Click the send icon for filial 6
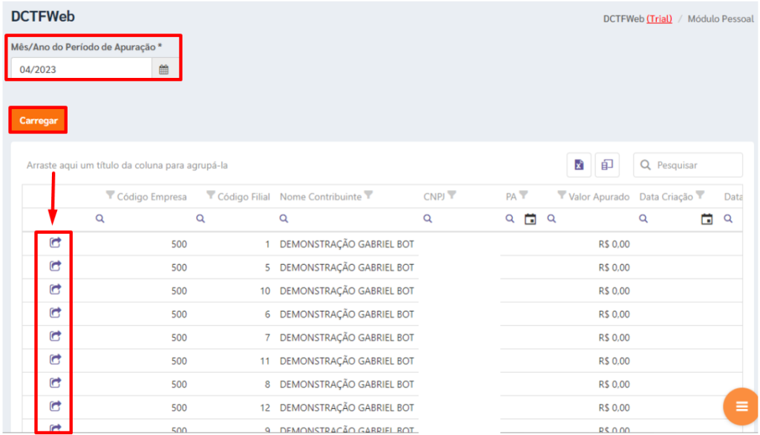 click(x=55, y=313)
